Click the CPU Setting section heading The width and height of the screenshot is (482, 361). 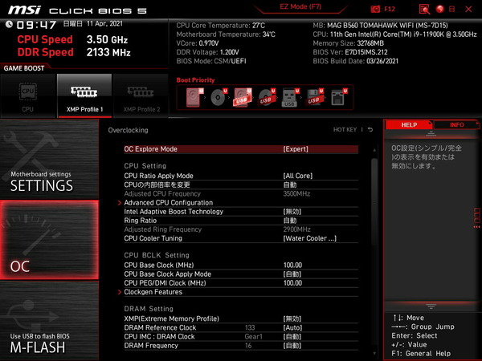pos(145,166)
